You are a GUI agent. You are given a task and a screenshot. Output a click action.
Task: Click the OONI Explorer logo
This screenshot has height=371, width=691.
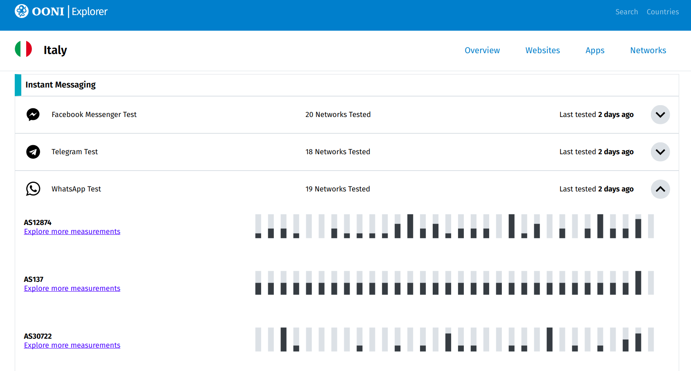click(61, 11)
